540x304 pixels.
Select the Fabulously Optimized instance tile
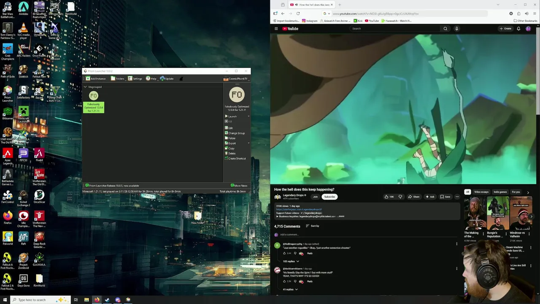pos(94,102)
